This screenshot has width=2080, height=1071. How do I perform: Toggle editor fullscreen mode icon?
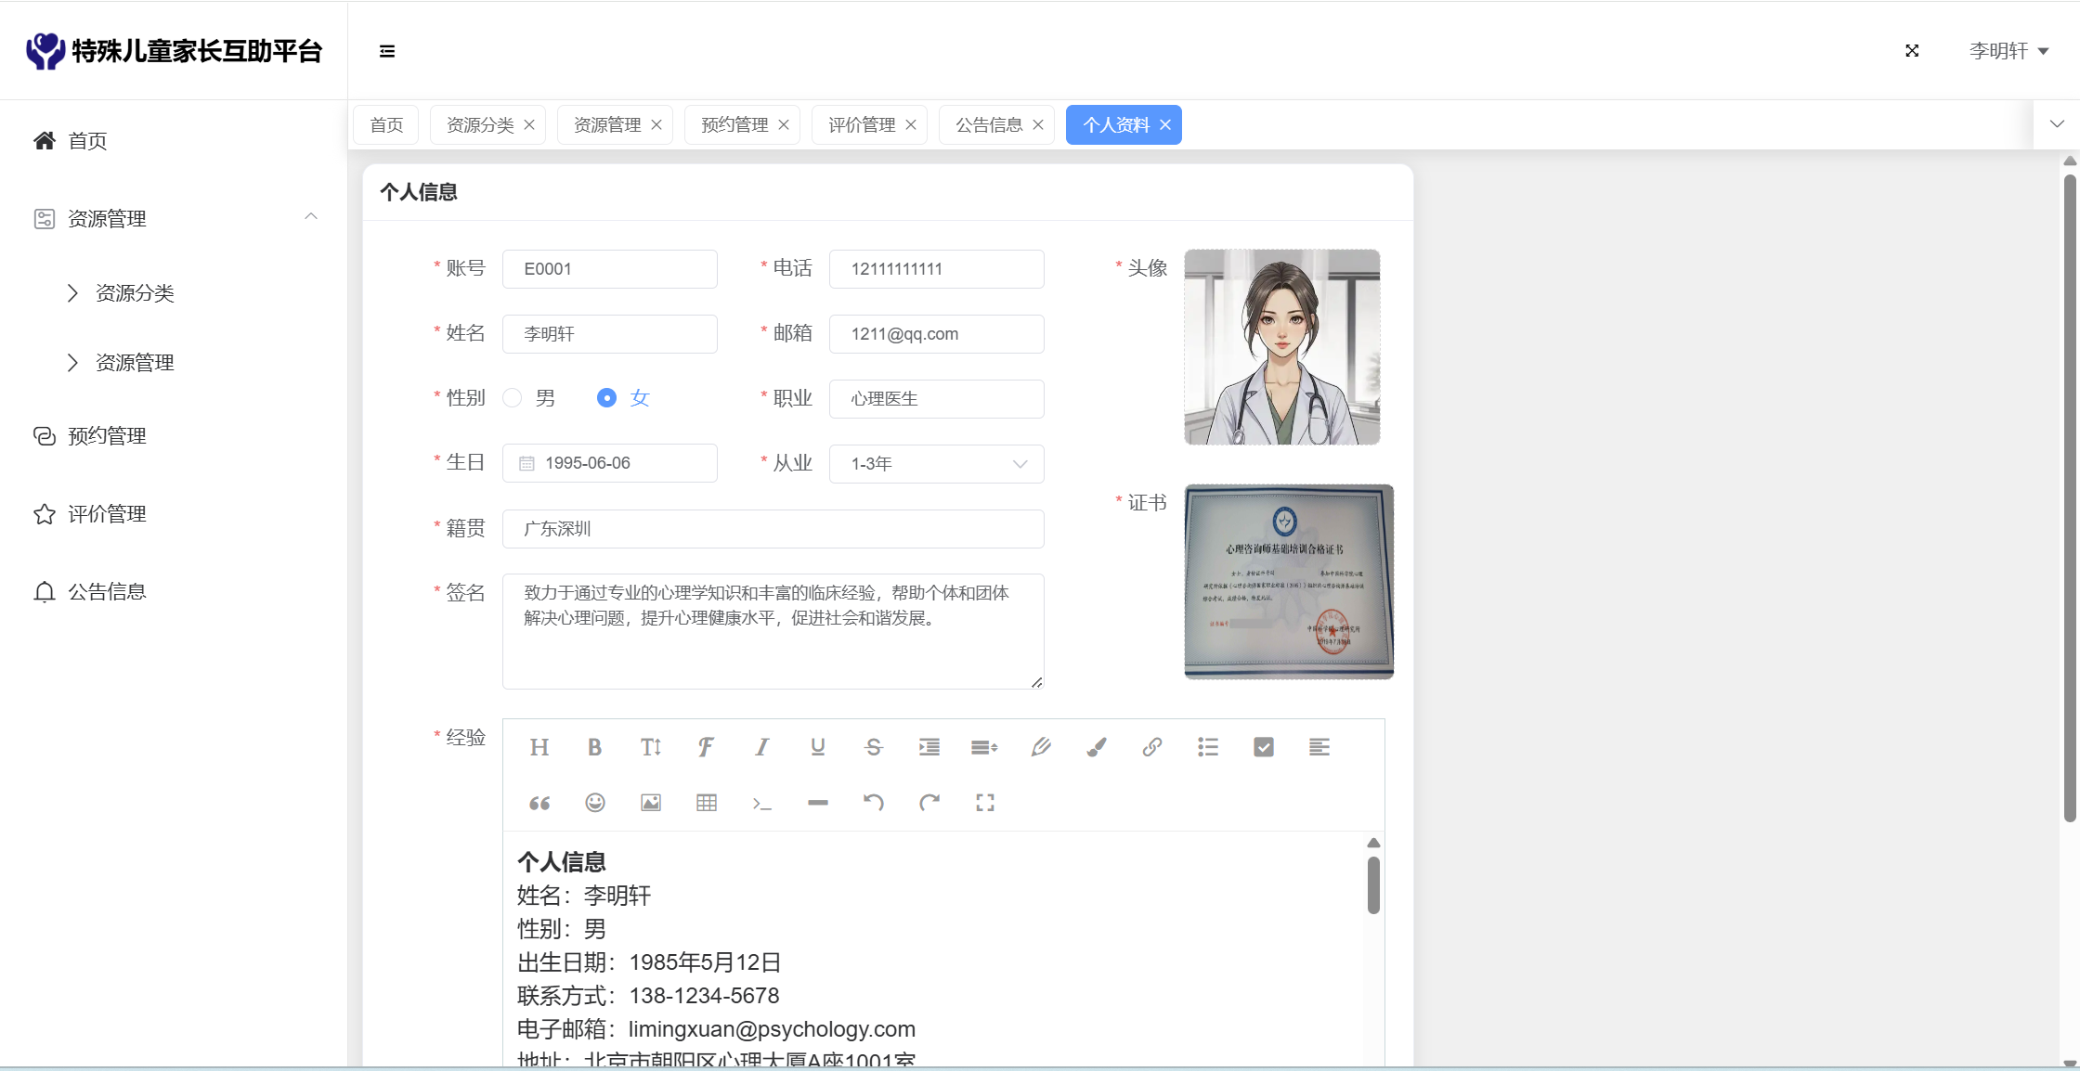click(985, 803)
